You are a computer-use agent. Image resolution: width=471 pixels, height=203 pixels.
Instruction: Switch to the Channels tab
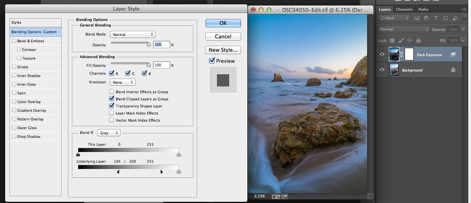pyautogui.click(x=404, y=9)
